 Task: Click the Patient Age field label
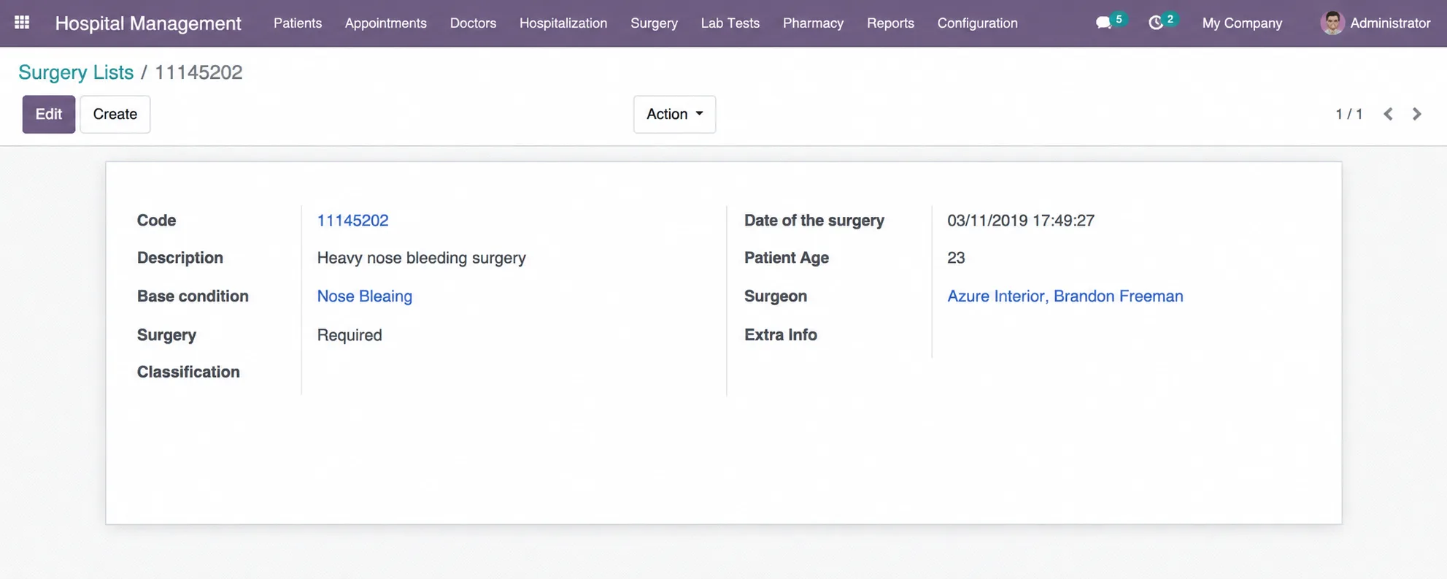pos(786,258)
